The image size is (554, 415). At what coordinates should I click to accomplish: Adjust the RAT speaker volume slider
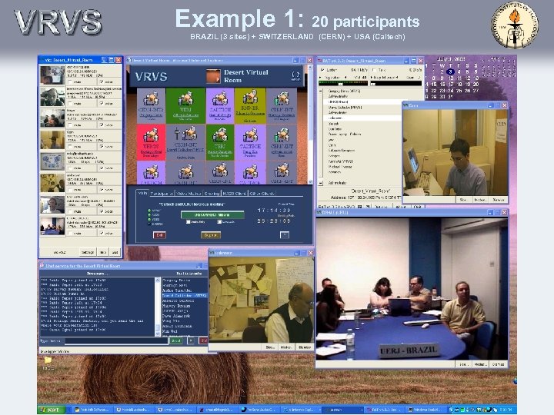[x=342, y=83]
